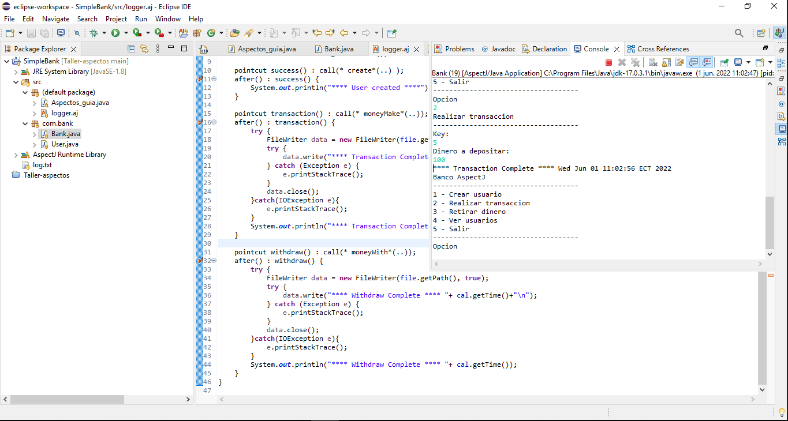Viewport: 788px width, 421px height.
Task: Open the Run menu
Action: (141, 19)
